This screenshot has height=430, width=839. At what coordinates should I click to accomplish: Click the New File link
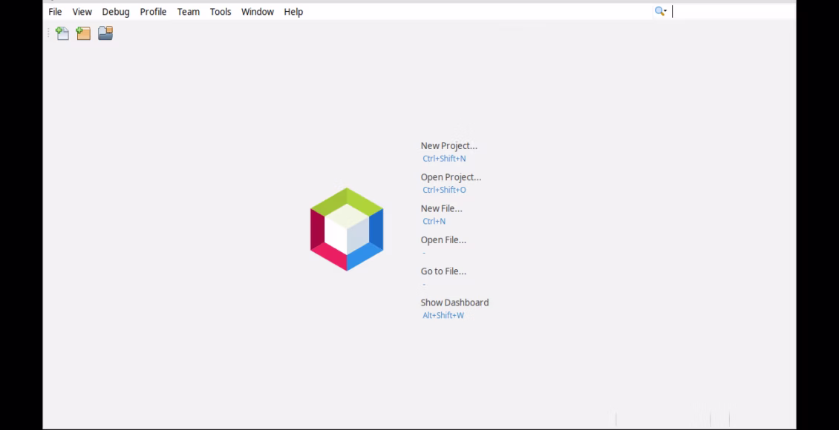442,208
